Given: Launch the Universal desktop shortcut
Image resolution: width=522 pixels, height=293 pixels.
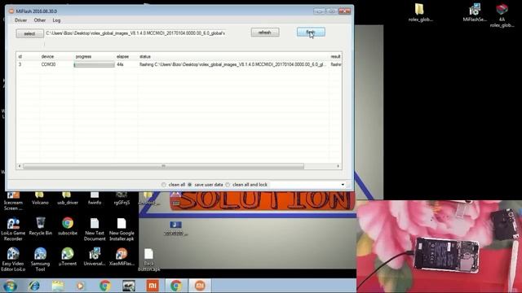Looking at the screenshot, I should coord(95,257).
